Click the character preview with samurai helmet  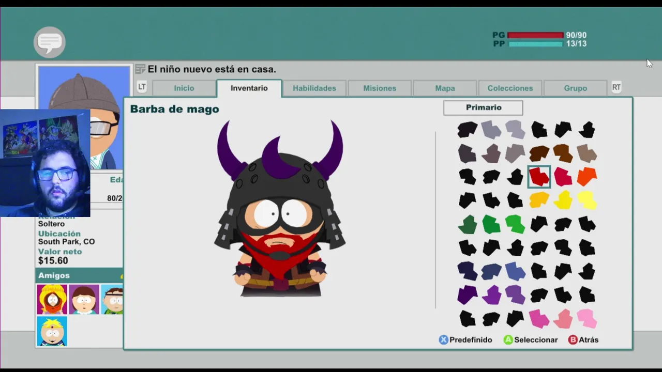click(x=280, y=208)
